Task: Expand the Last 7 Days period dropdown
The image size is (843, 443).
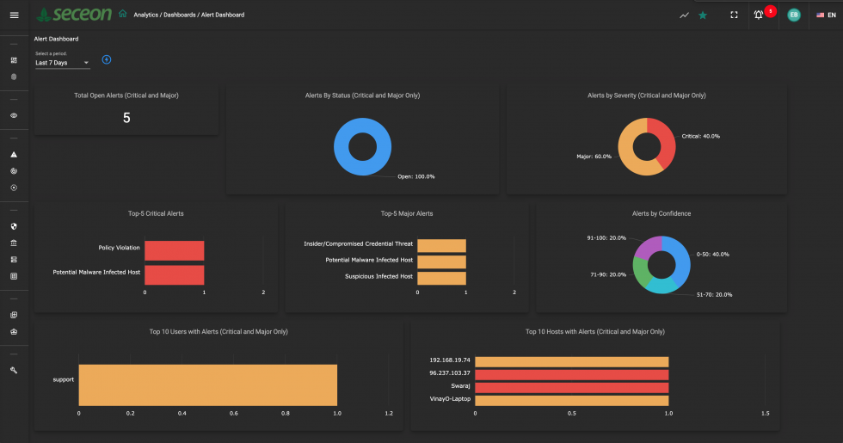Action: (62, 63)
